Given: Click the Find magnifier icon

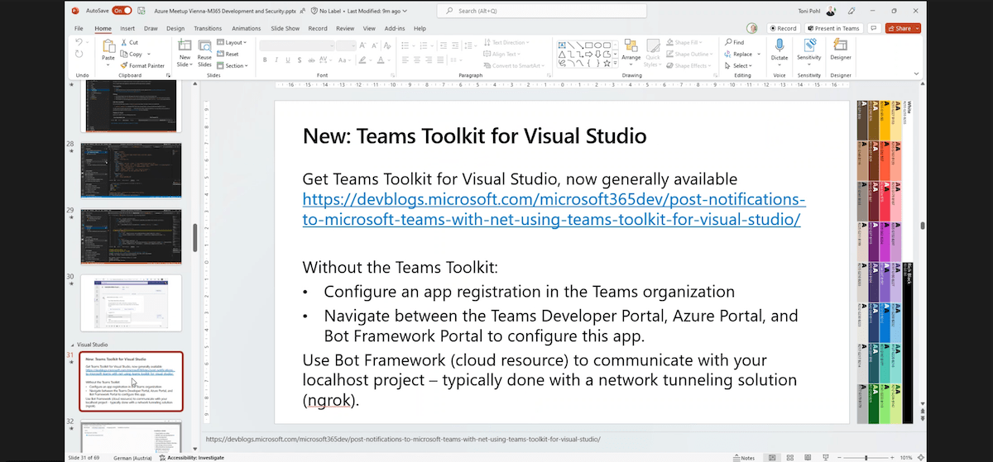Looking at the screenshot, I should coord(728,42).
